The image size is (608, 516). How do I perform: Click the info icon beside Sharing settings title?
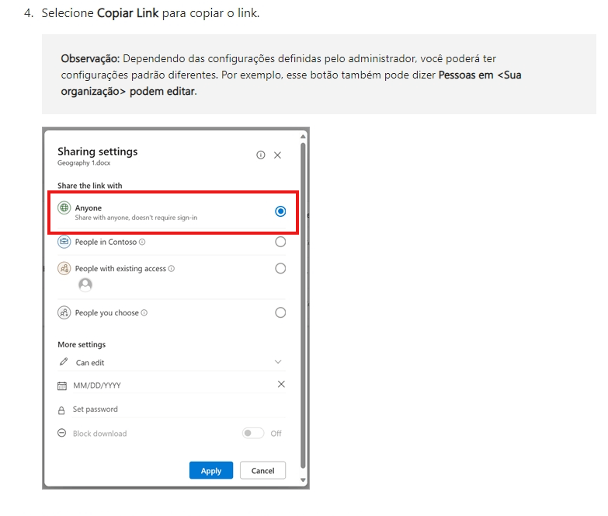tap(261, 155)
